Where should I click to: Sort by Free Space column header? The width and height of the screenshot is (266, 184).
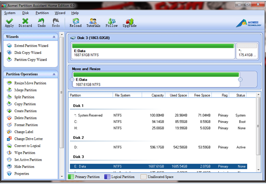tap(200, 95)
